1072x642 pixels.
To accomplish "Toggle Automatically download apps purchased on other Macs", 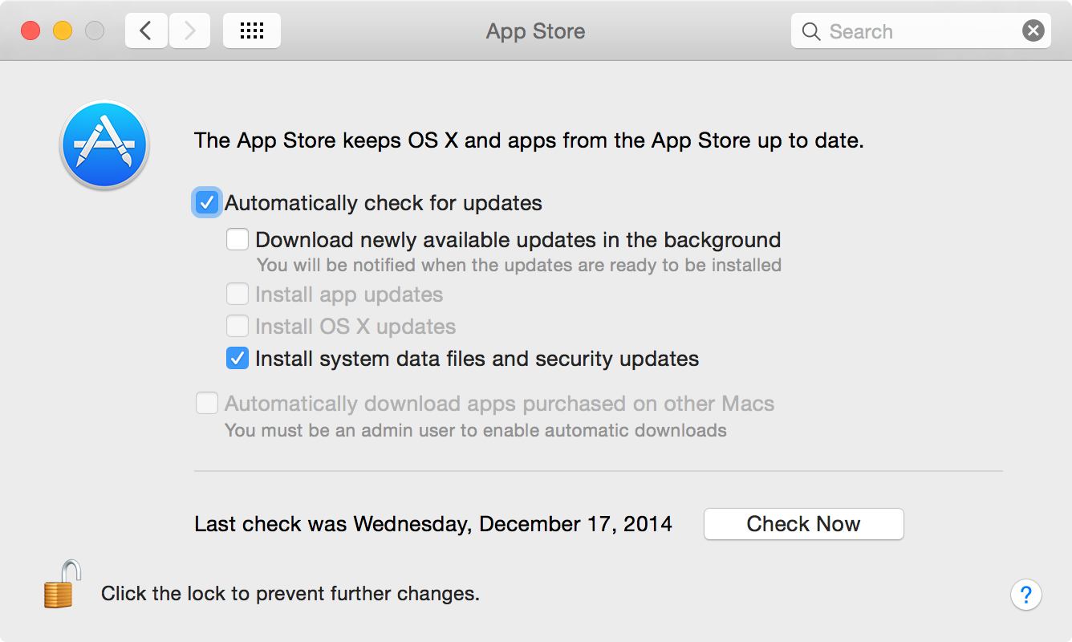I will 207,404.
